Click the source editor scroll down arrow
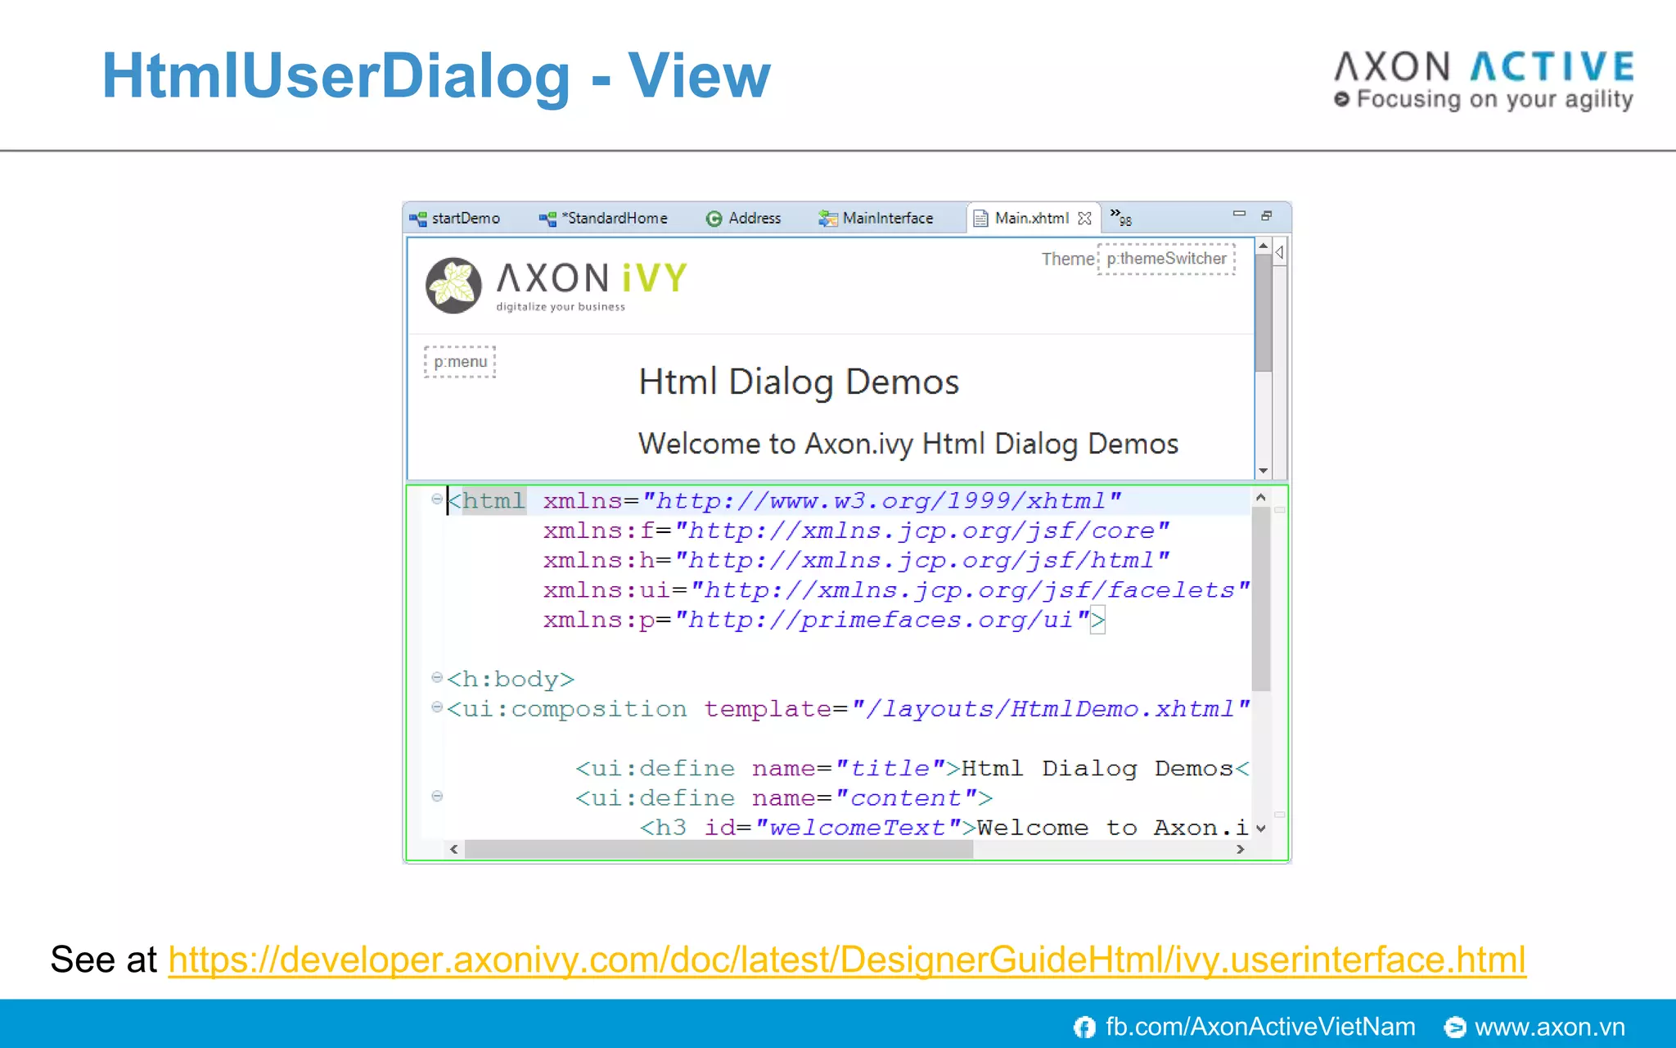 [x=1260, y=829]
